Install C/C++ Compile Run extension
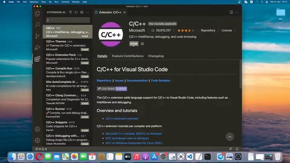The width and height of the screenshot is (290, 163). (x=85, y=77)
